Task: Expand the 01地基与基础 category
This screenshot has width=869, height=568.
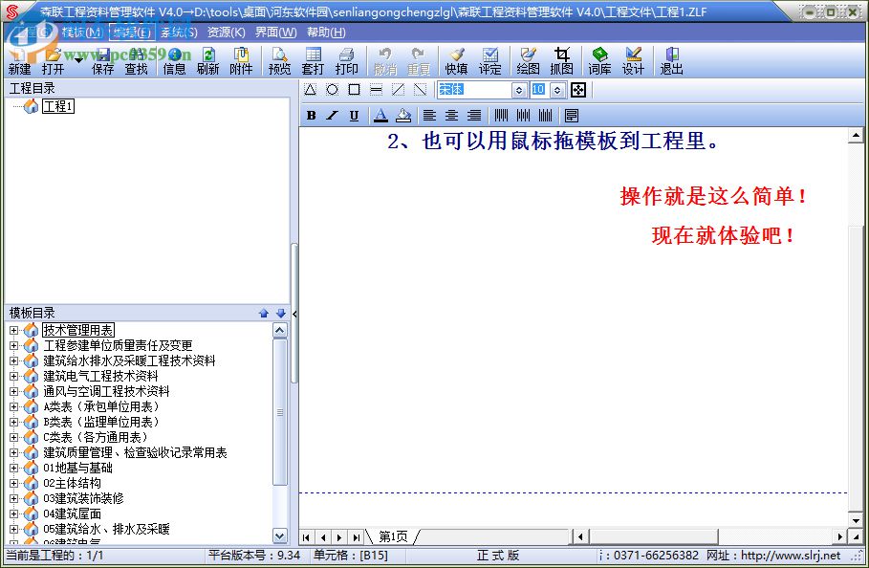Action: point(14,469)
